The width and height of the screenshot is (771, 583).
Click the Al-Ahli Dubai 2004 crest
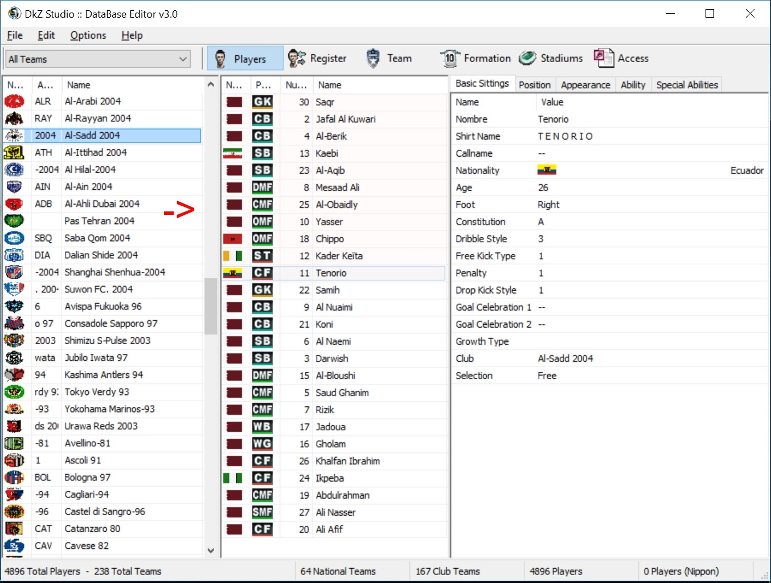(x=14, y=204)
